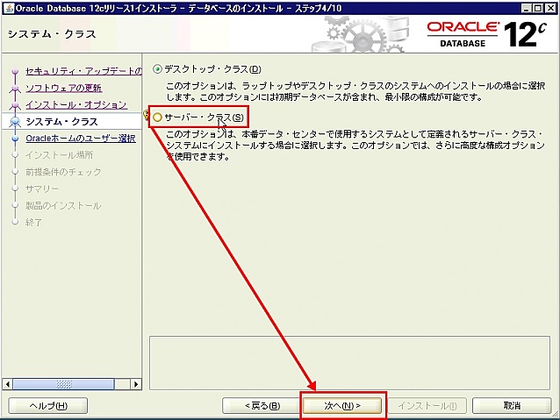The width and height of the screenshot is (560, 420).
Task: Click the 終了 step text
Action: (x=33, y=222)
